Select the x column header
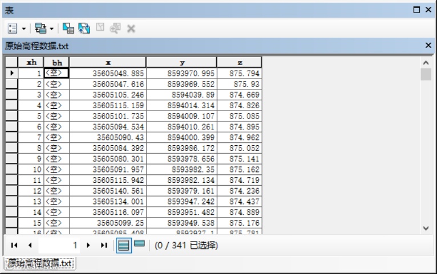Screen dimensions: 437x274 (x=108, y=62)
